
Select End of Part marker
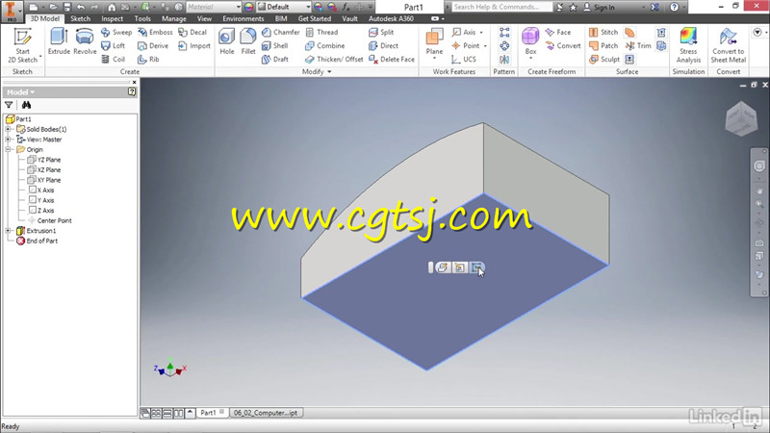[x=37, y=241]
